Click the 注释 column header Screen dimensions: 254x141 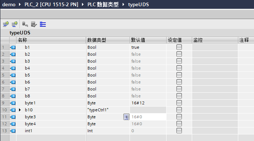246,40
